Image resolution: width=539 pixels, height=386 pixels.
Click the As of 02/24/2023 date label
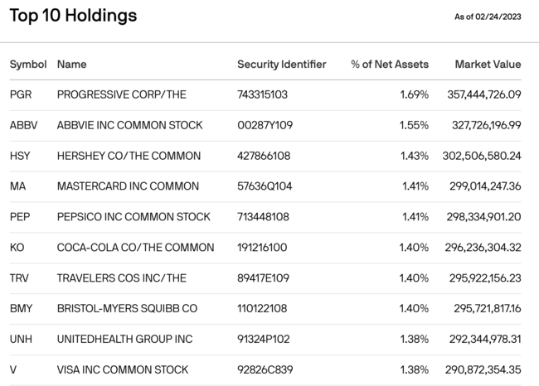488,17
